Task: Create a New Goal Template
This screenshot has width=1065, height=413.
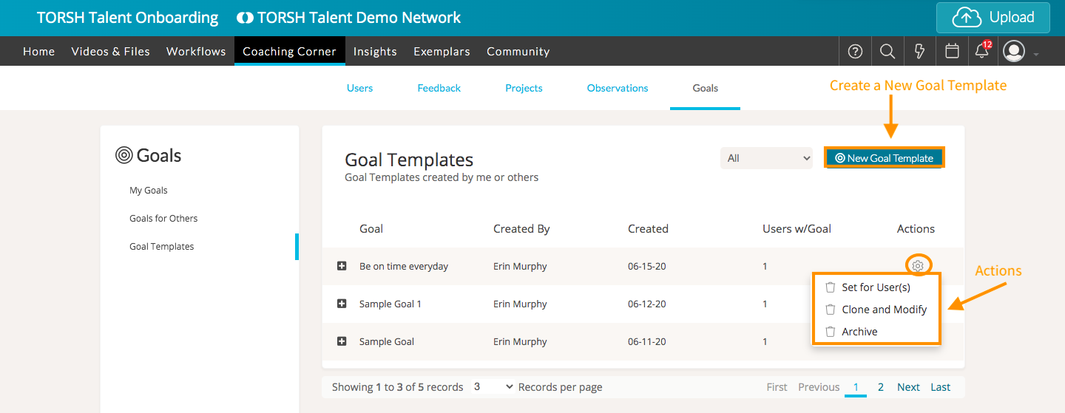Action: click(x=885, y=158)
